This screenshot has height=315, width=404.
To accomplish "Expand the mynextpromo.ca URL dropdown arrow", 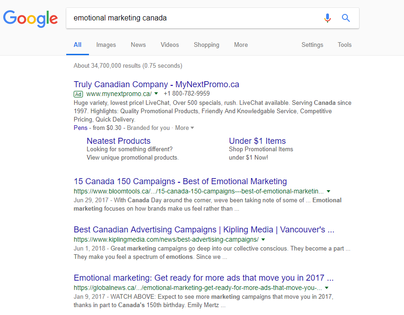I will [156, 93].
